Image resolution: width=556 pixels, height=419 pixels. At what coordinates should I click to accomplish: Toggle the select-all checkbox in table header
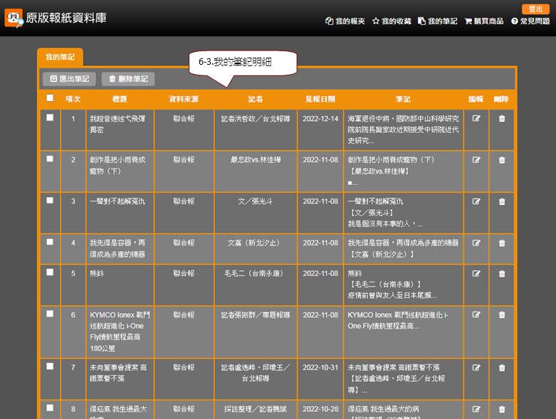(x=50, y=98)
